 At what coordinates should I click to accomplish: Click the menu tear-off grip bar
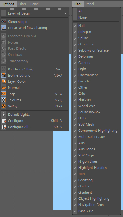tap(34, 9)
